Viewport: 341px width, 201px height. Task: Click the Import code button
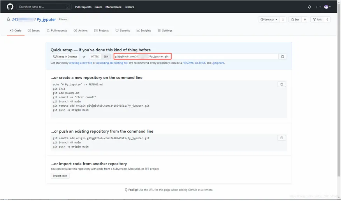click(60, 176)
